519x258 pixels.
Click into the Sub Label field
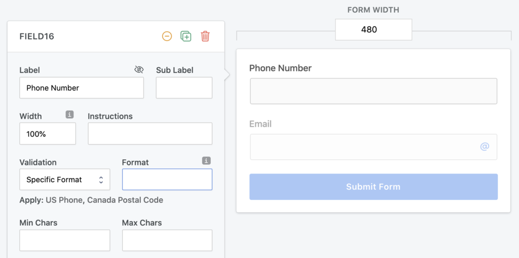tap(184, 88)
